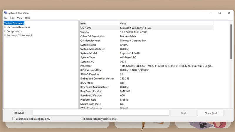Click the Inspiron 14 5410 value
The image size is (235, 132).
[130, 53]
